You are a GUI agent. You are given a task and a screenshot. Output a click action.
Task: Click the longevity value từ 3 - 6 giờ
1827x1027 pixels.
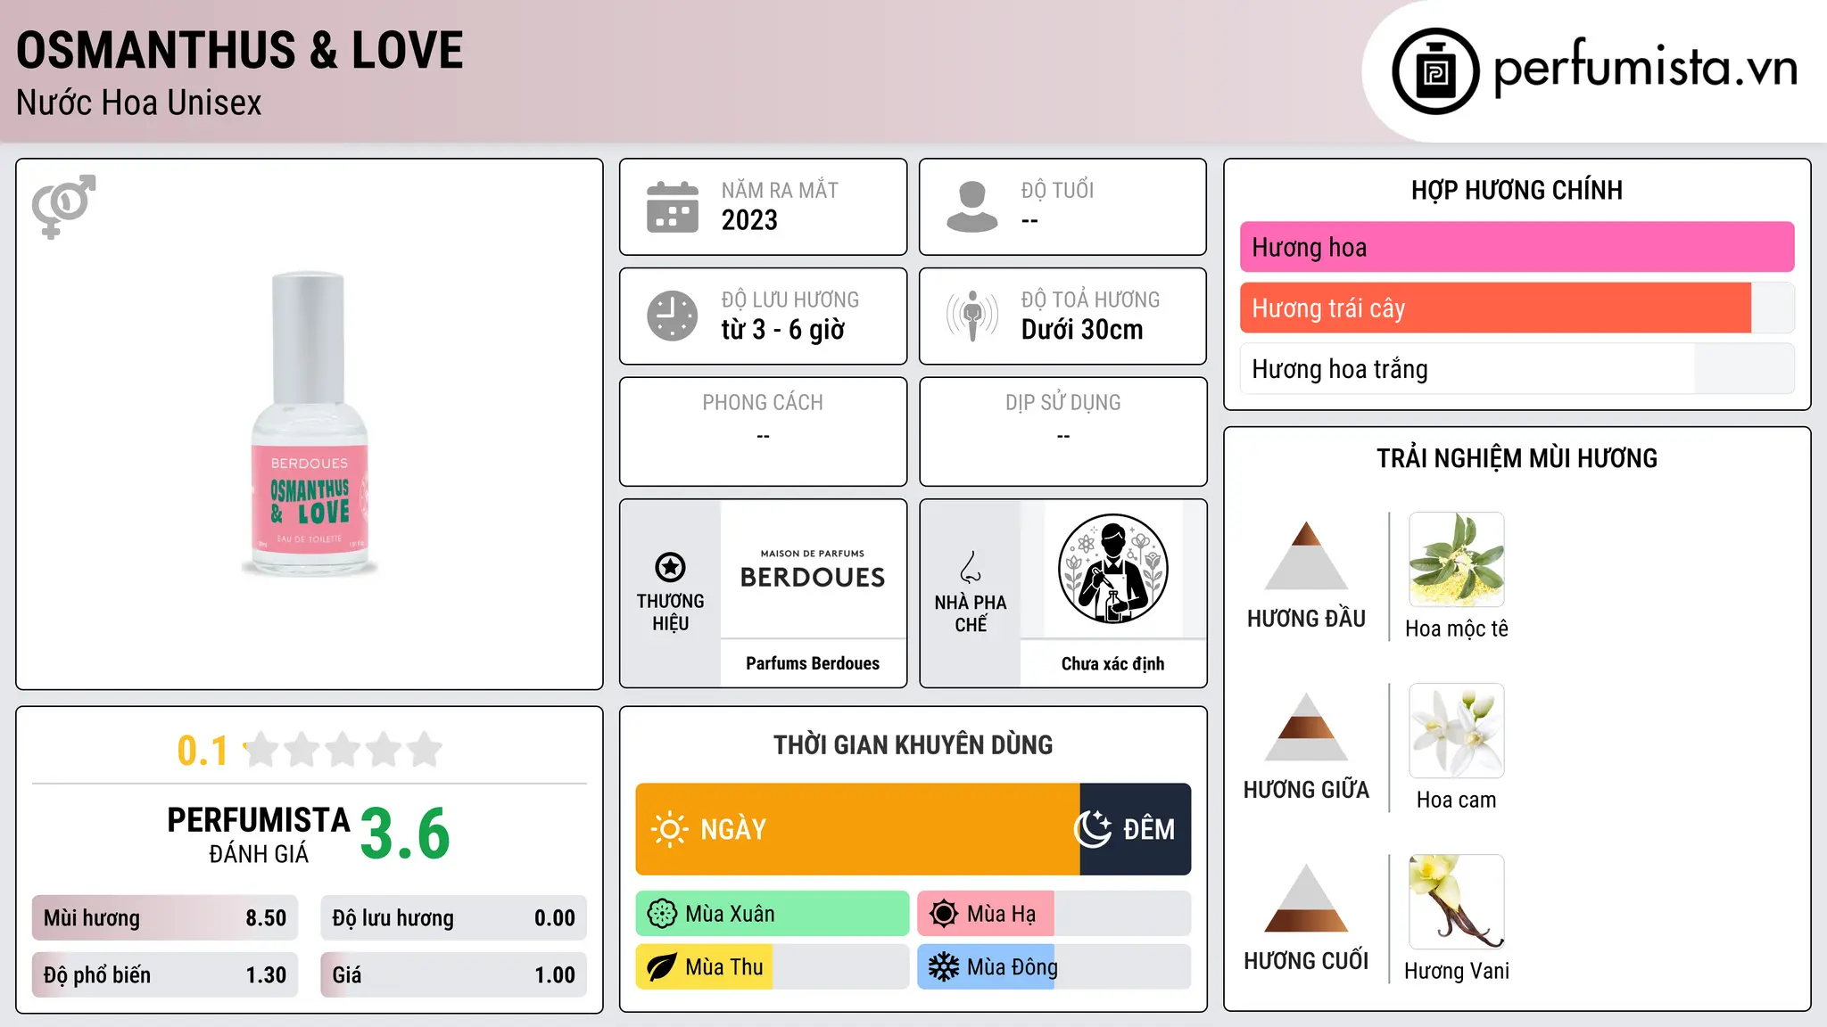click(782, 330)
